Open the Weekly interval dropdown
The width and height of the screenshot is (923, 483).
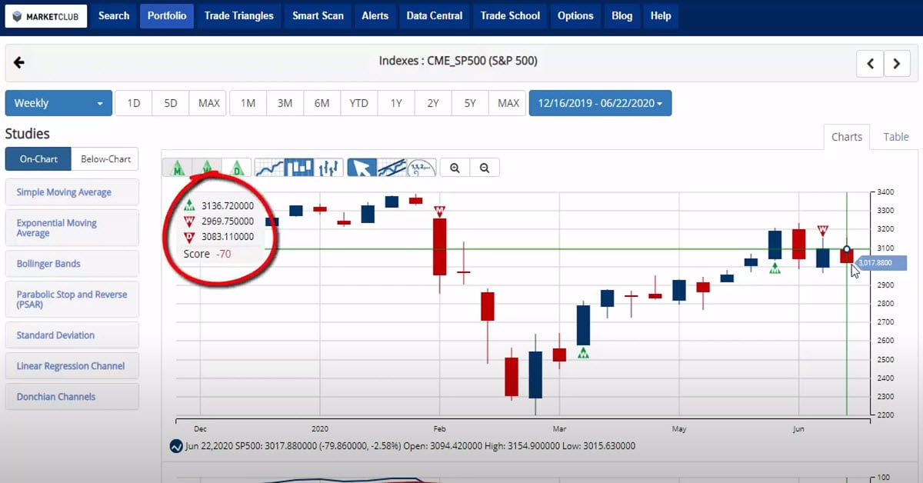(x=58, y=103)
